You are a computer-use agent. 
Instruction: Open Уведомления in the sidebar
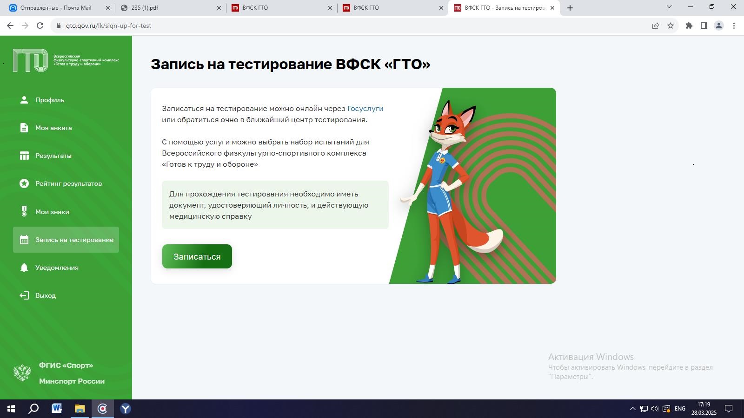(66, 268)
